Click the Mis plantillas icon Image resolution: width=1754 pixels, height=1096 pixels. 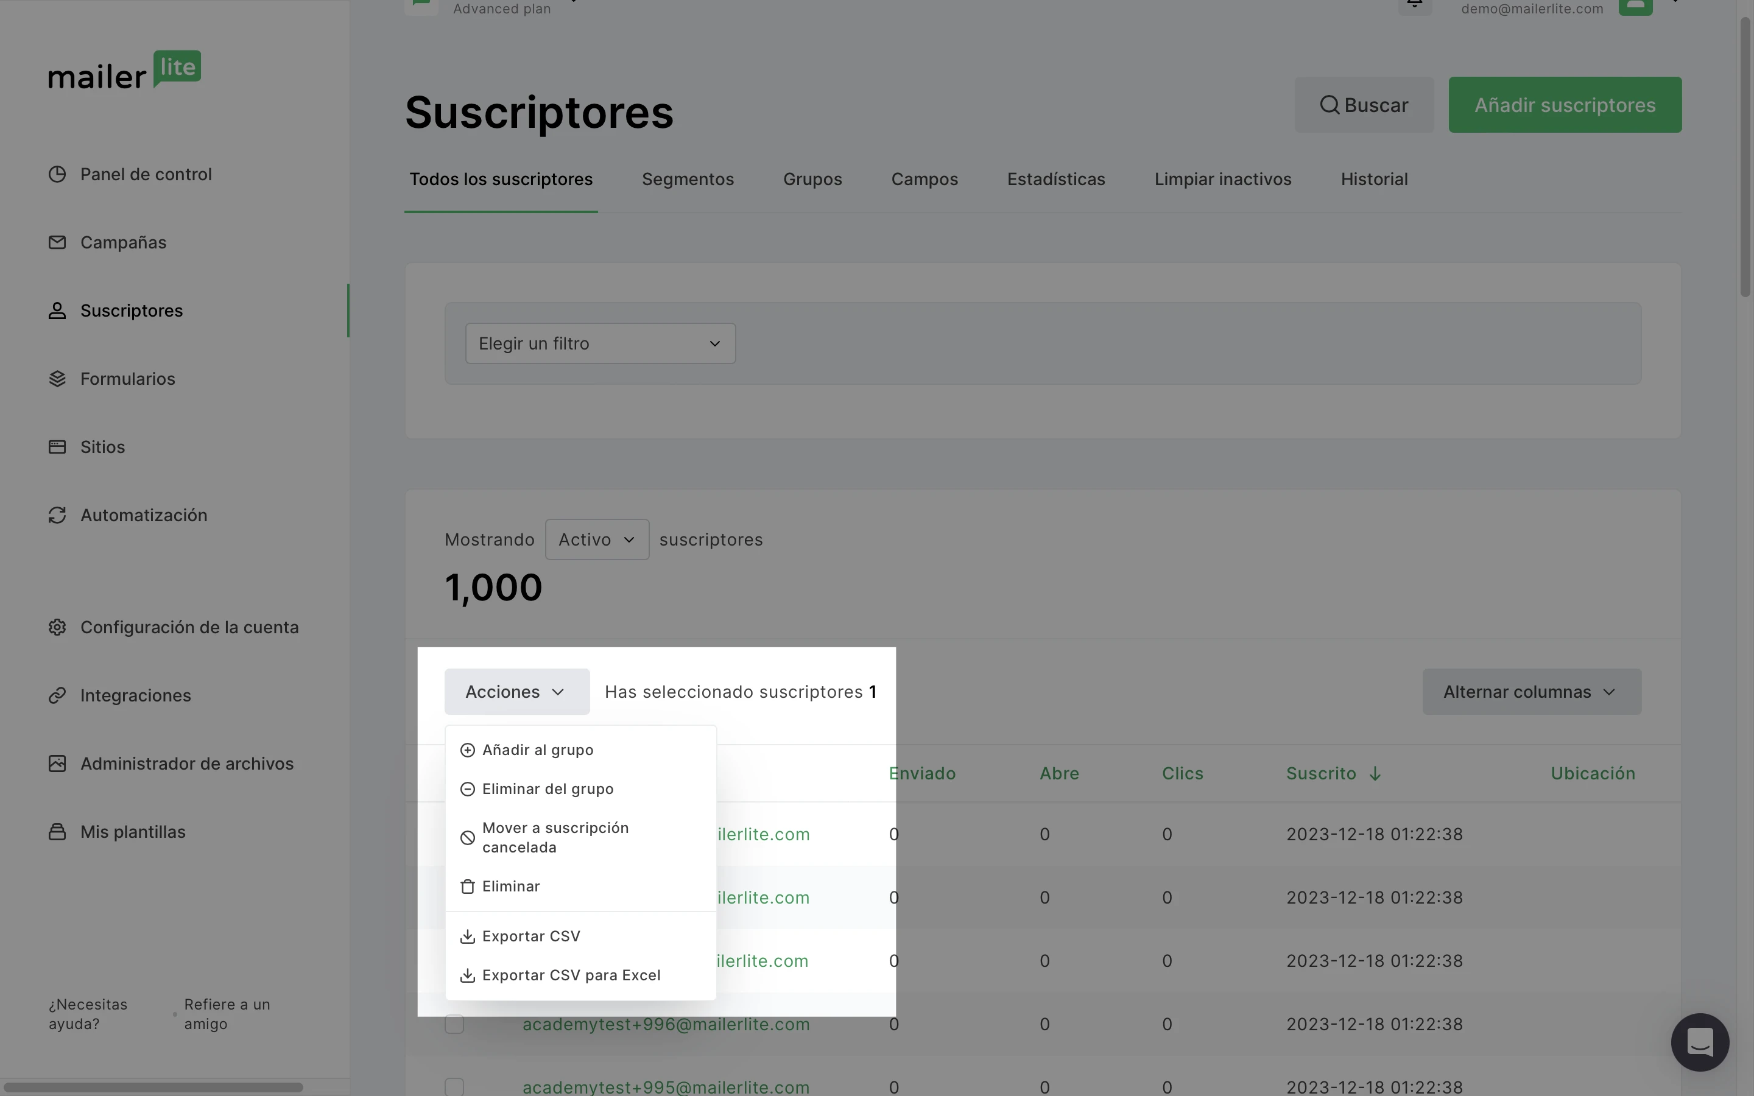(x=57, y=831)
